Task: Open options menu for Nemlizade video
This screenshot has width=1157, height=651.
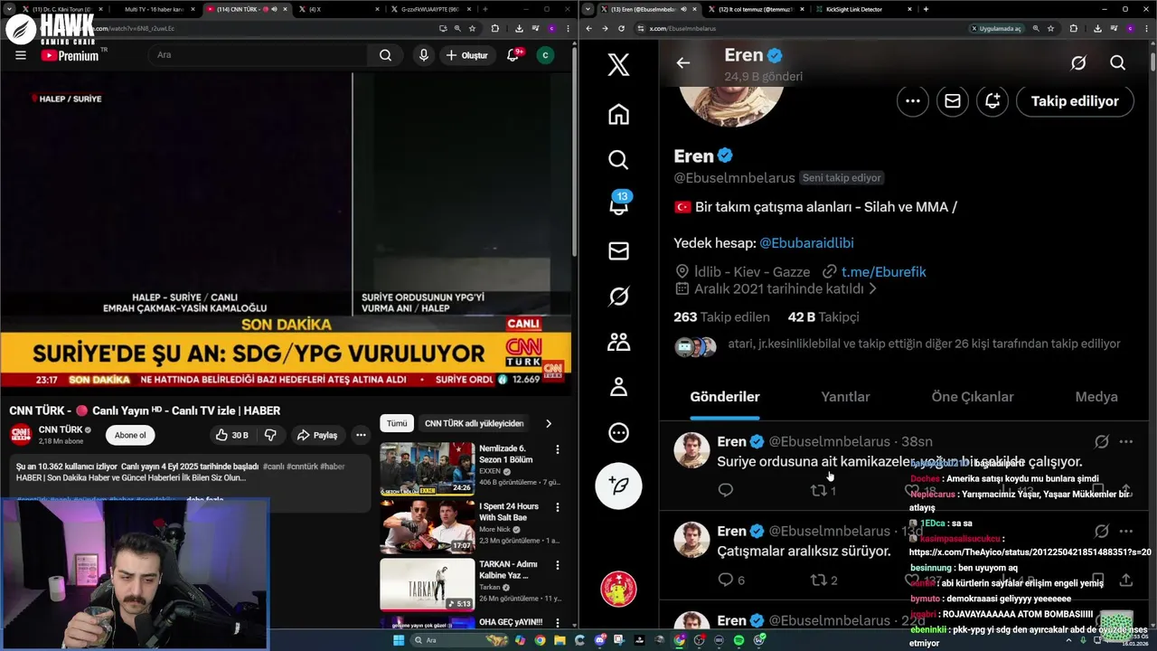Action: click(x=558, y=449)
